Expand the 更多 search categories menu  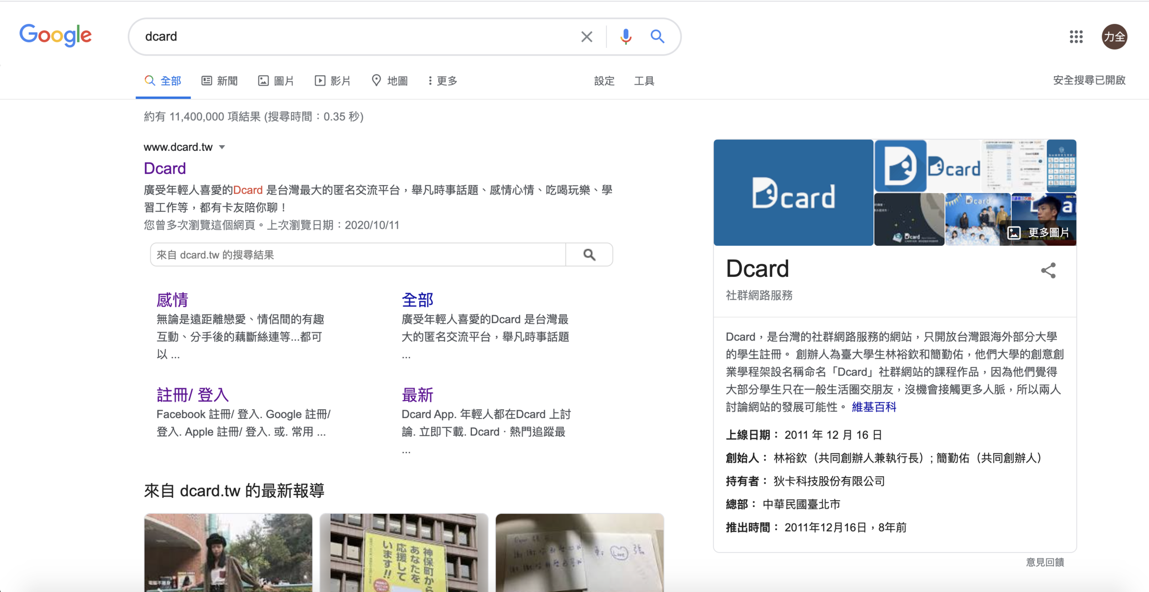click(x=442, y=81)
